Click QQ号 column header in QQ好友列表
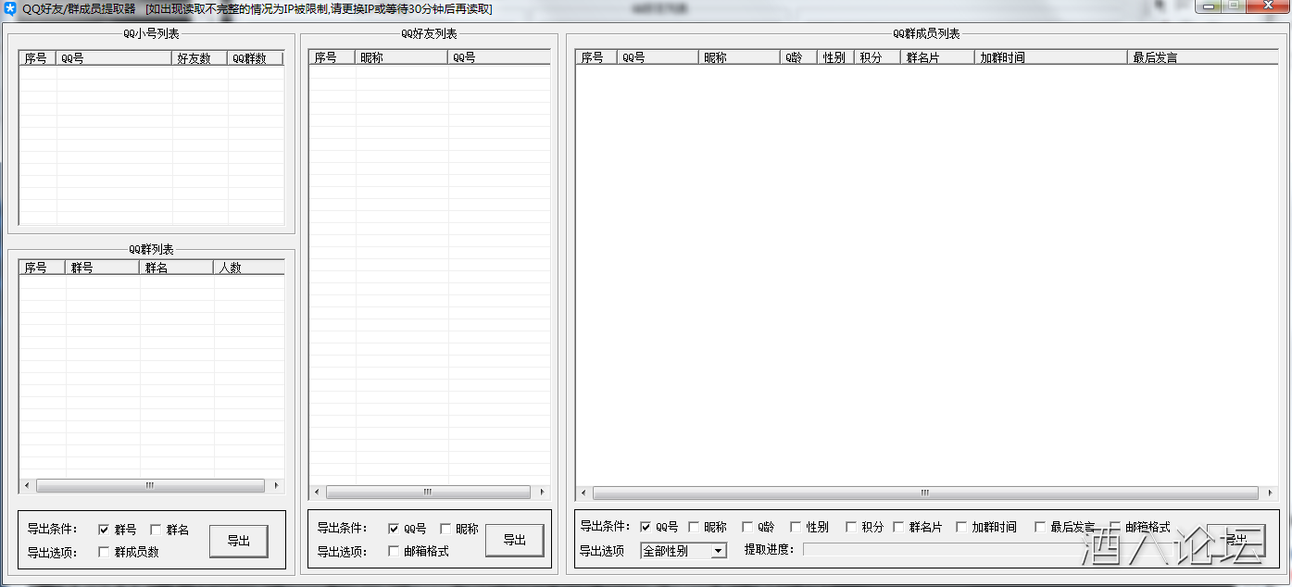This screenshot has width=1292, height=587. tap(499, 57)
